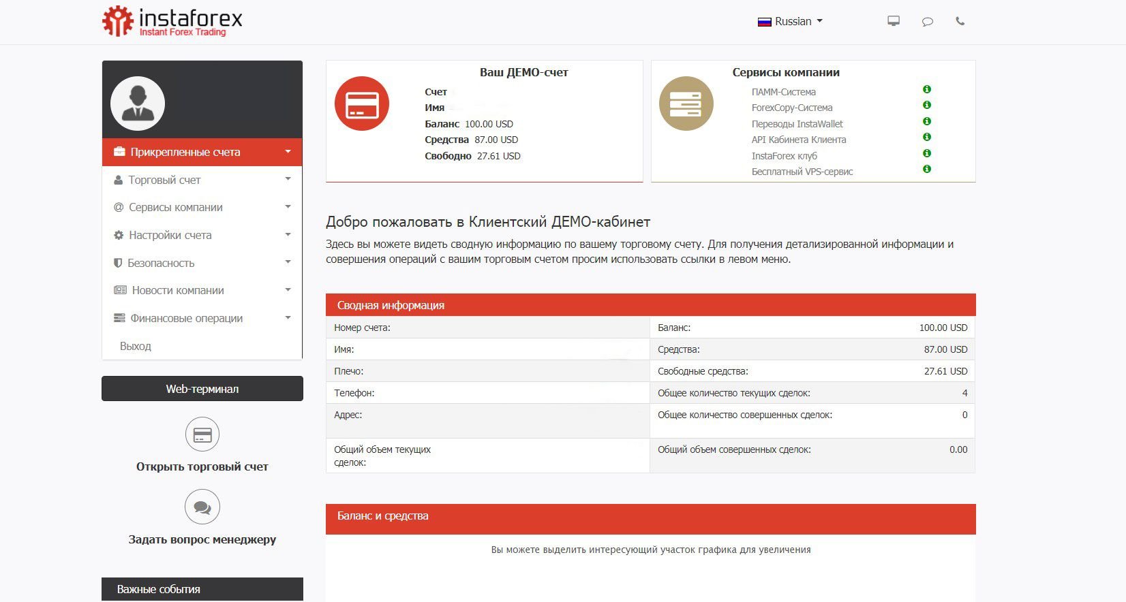Open the chat bubble icon in header
Screen dimensions: 1126x602
927,22
